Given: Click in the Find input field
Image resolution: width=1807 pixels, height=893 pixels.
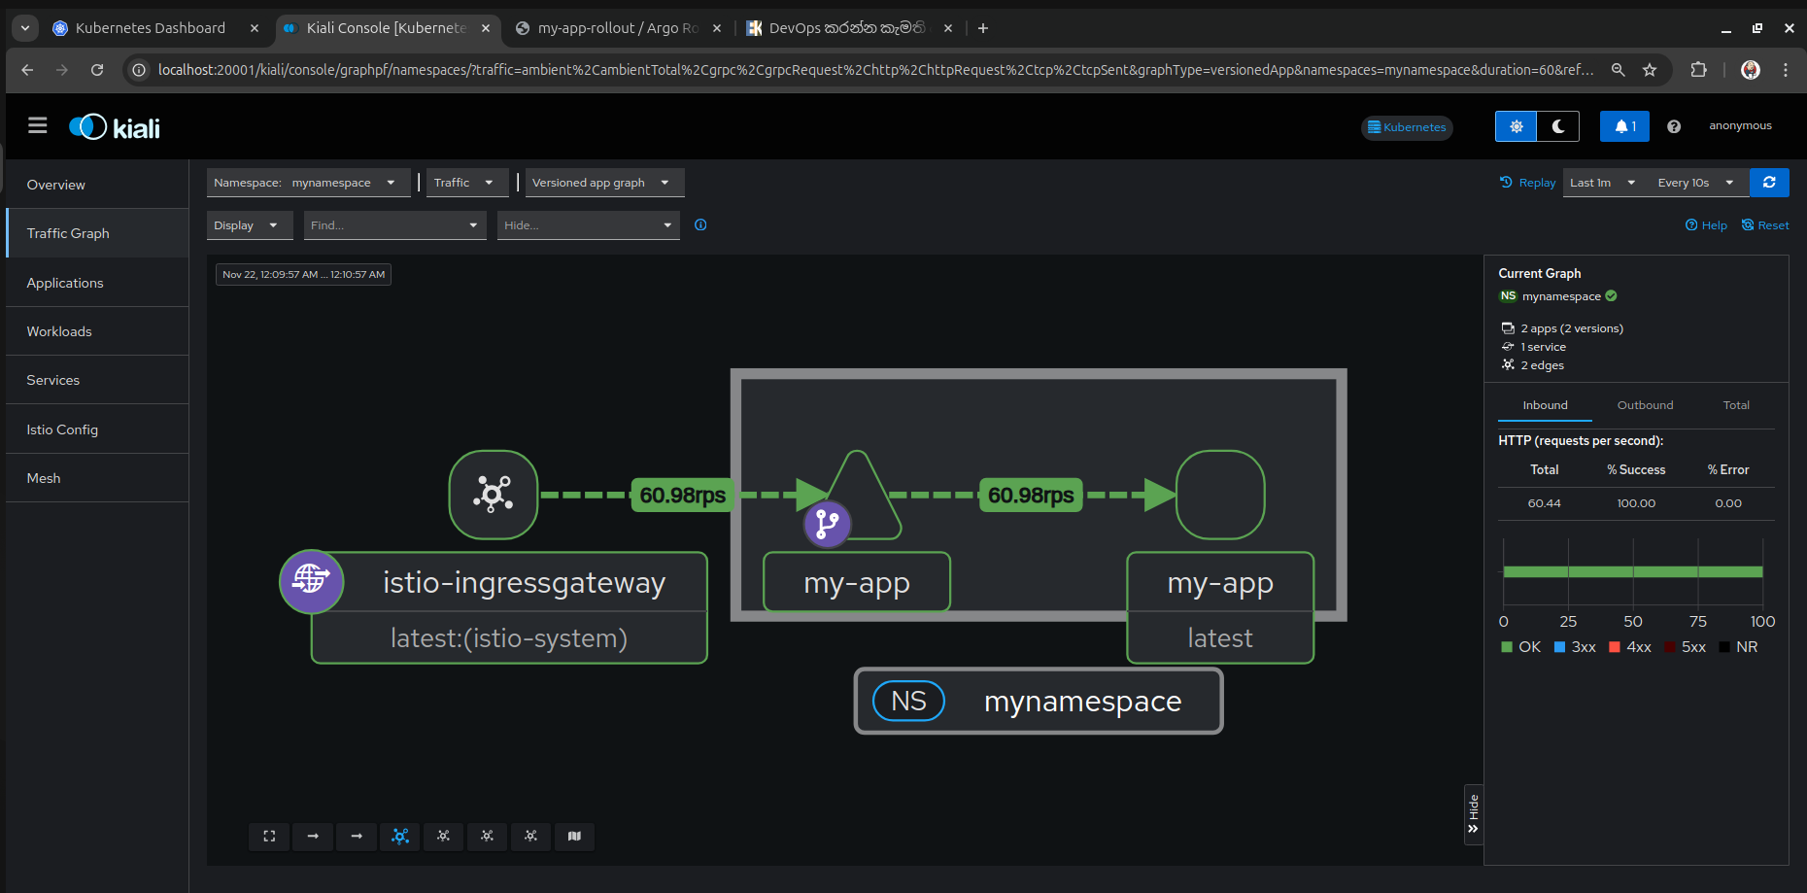Looking at the screenshot, I should point(384,225).
